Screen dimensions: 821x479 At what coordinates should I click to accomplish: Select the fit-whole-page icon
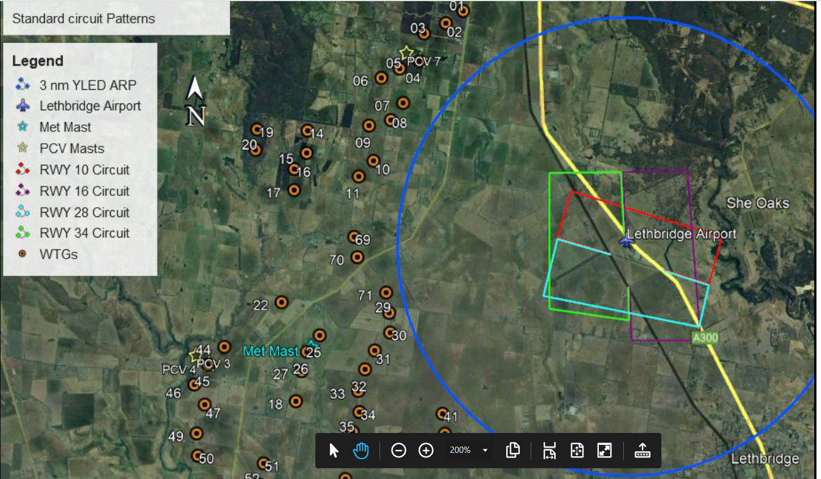pos(577,450)
